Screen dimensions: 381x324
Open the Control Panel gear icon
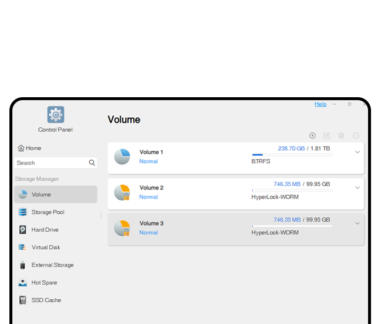(x=55, y=114)
